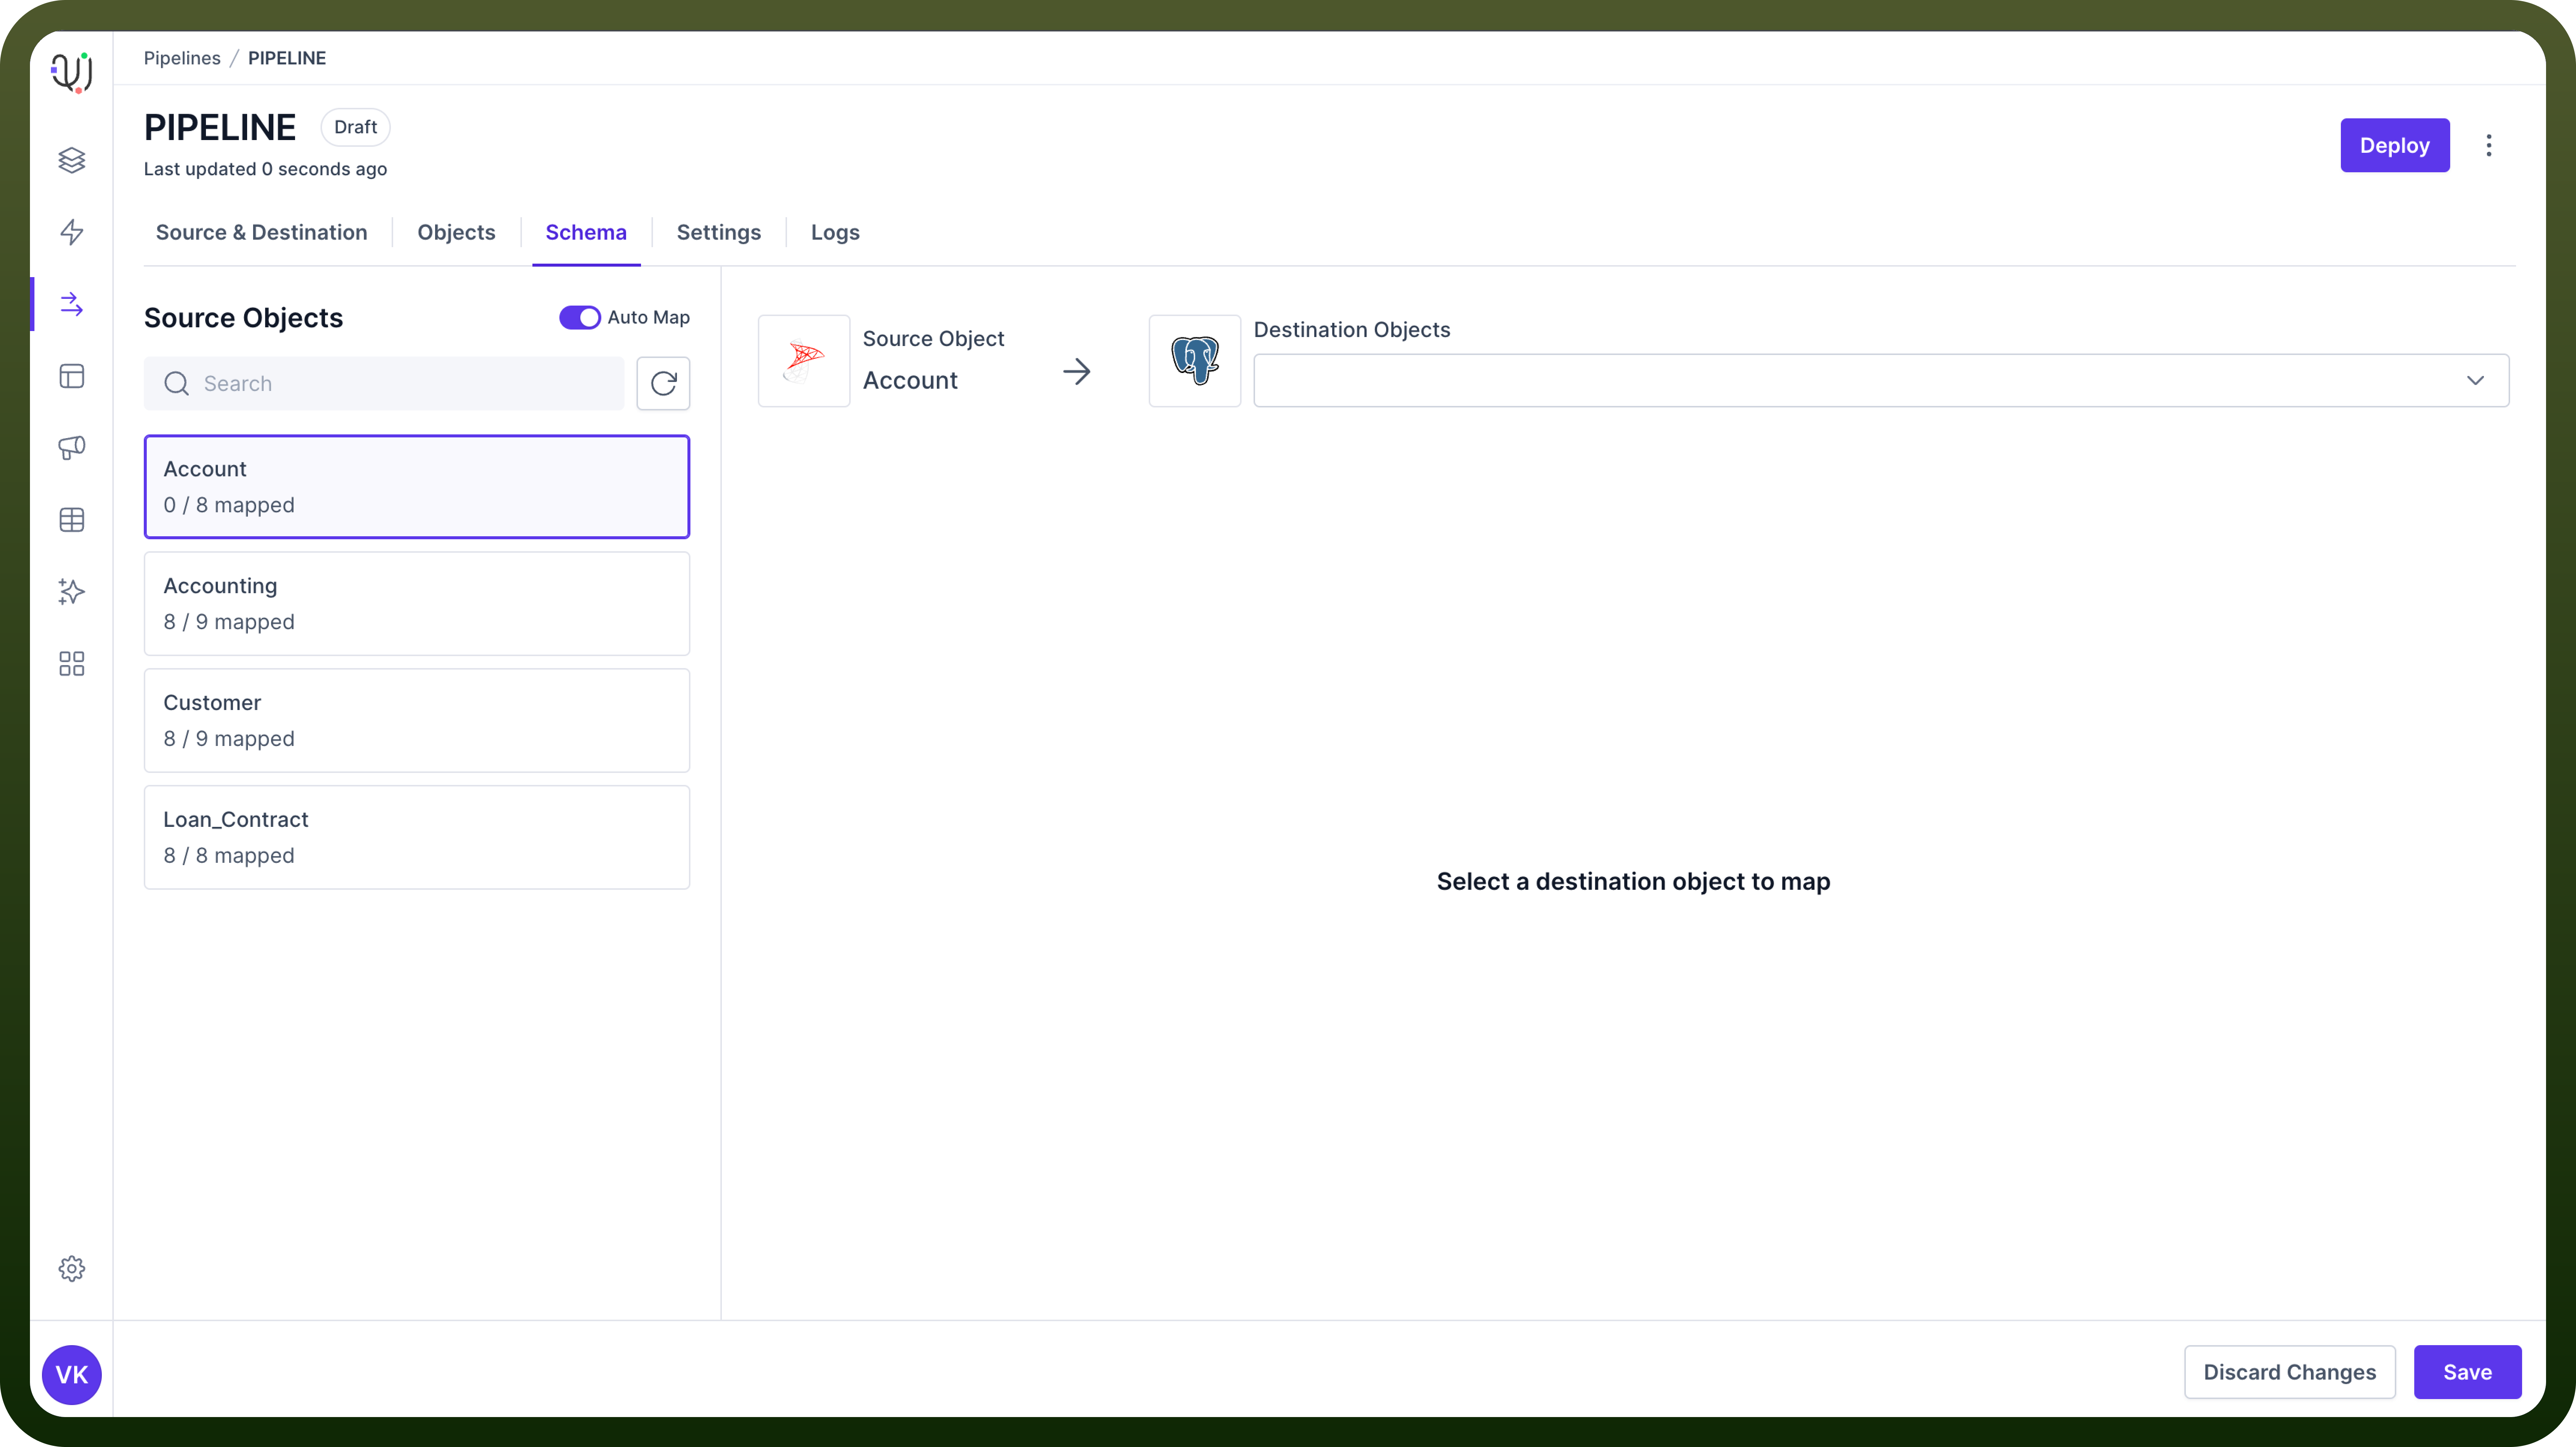This screenshot has height=1447, width=2576.
Task: Open the three-dot more options menu
Action: pyautogui.click(x=2489, y=146)
